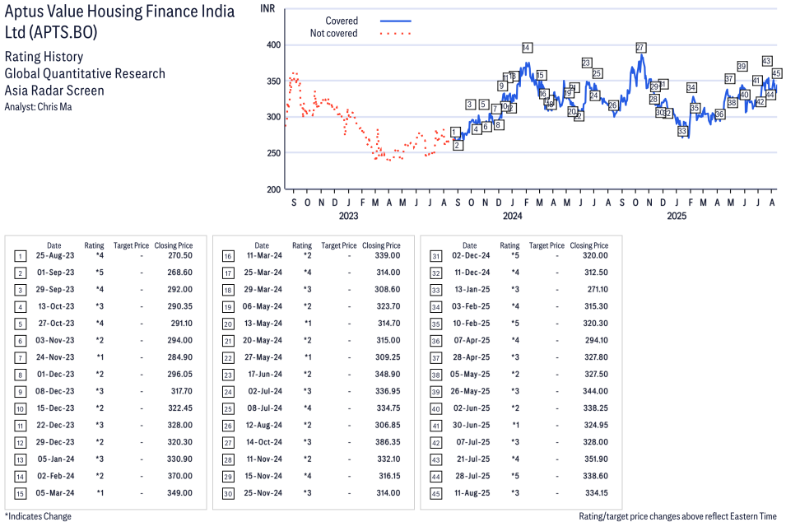Click chart marker 38 on the graph

pos(733,103)
